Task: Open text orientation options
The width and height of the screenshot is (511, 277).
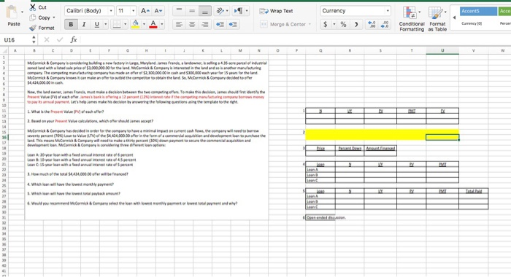Action: [x=222, y=11]
